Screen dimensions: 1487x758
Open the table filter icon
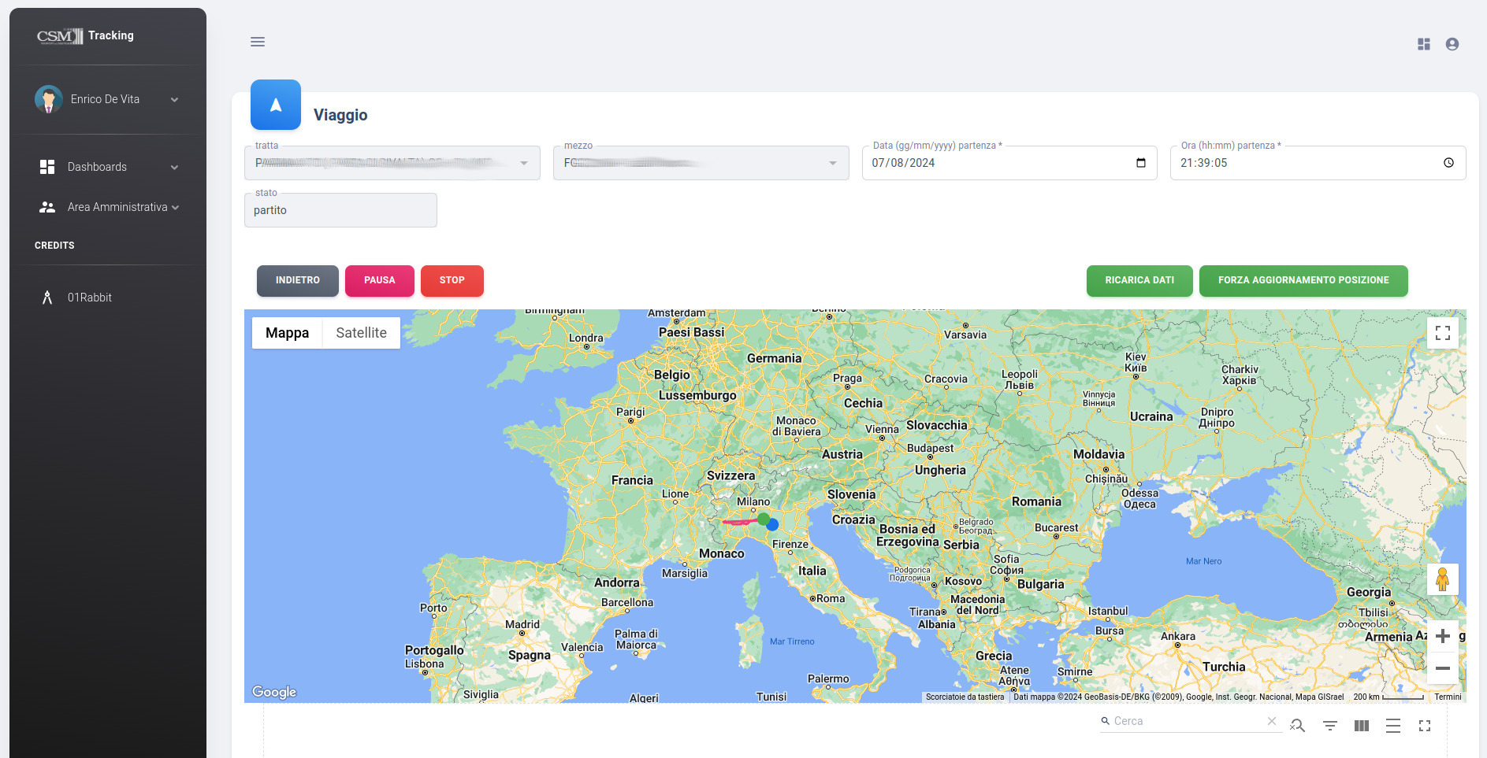(x=1330, y=726)
